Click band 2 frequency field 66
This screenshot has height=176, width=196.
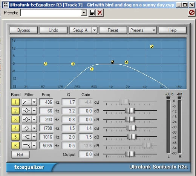(46, 111)
